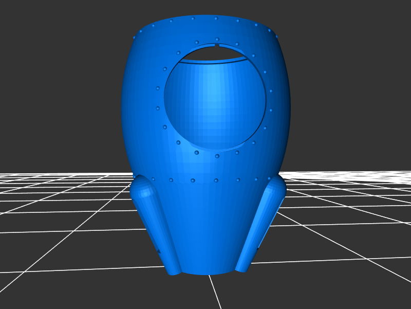Pick the rivet at top of porthole ring
The image size is (411, 309).
217,40
